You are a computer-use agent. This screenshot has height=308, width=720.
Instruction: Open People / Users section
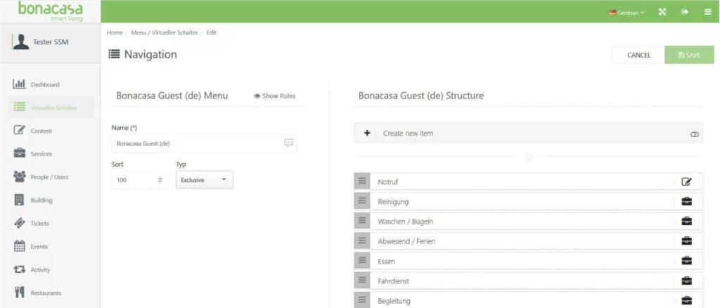[49, 177]
